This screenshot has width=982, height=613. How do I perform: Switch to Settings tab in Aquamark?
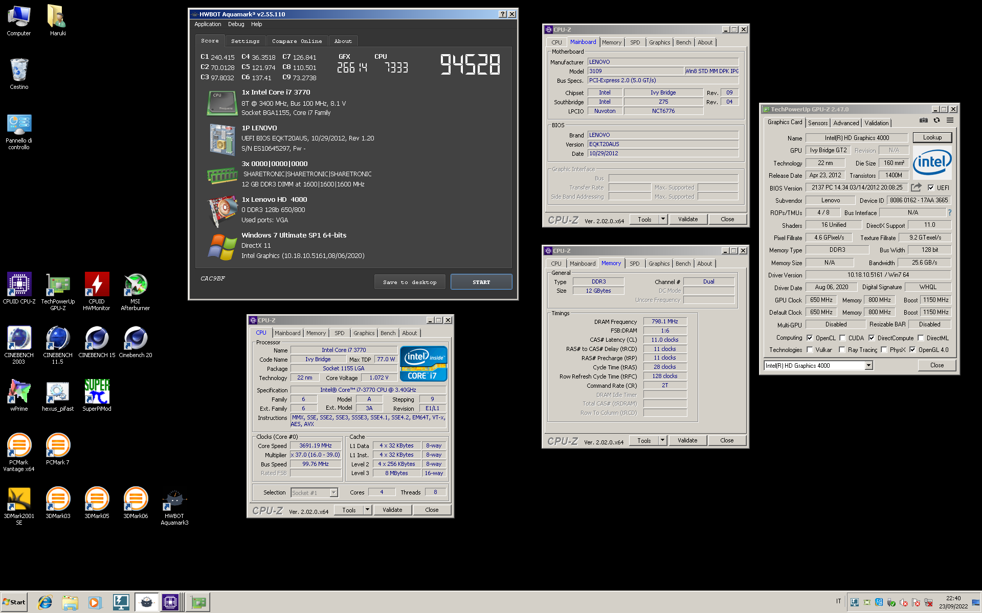coord(245,41)
